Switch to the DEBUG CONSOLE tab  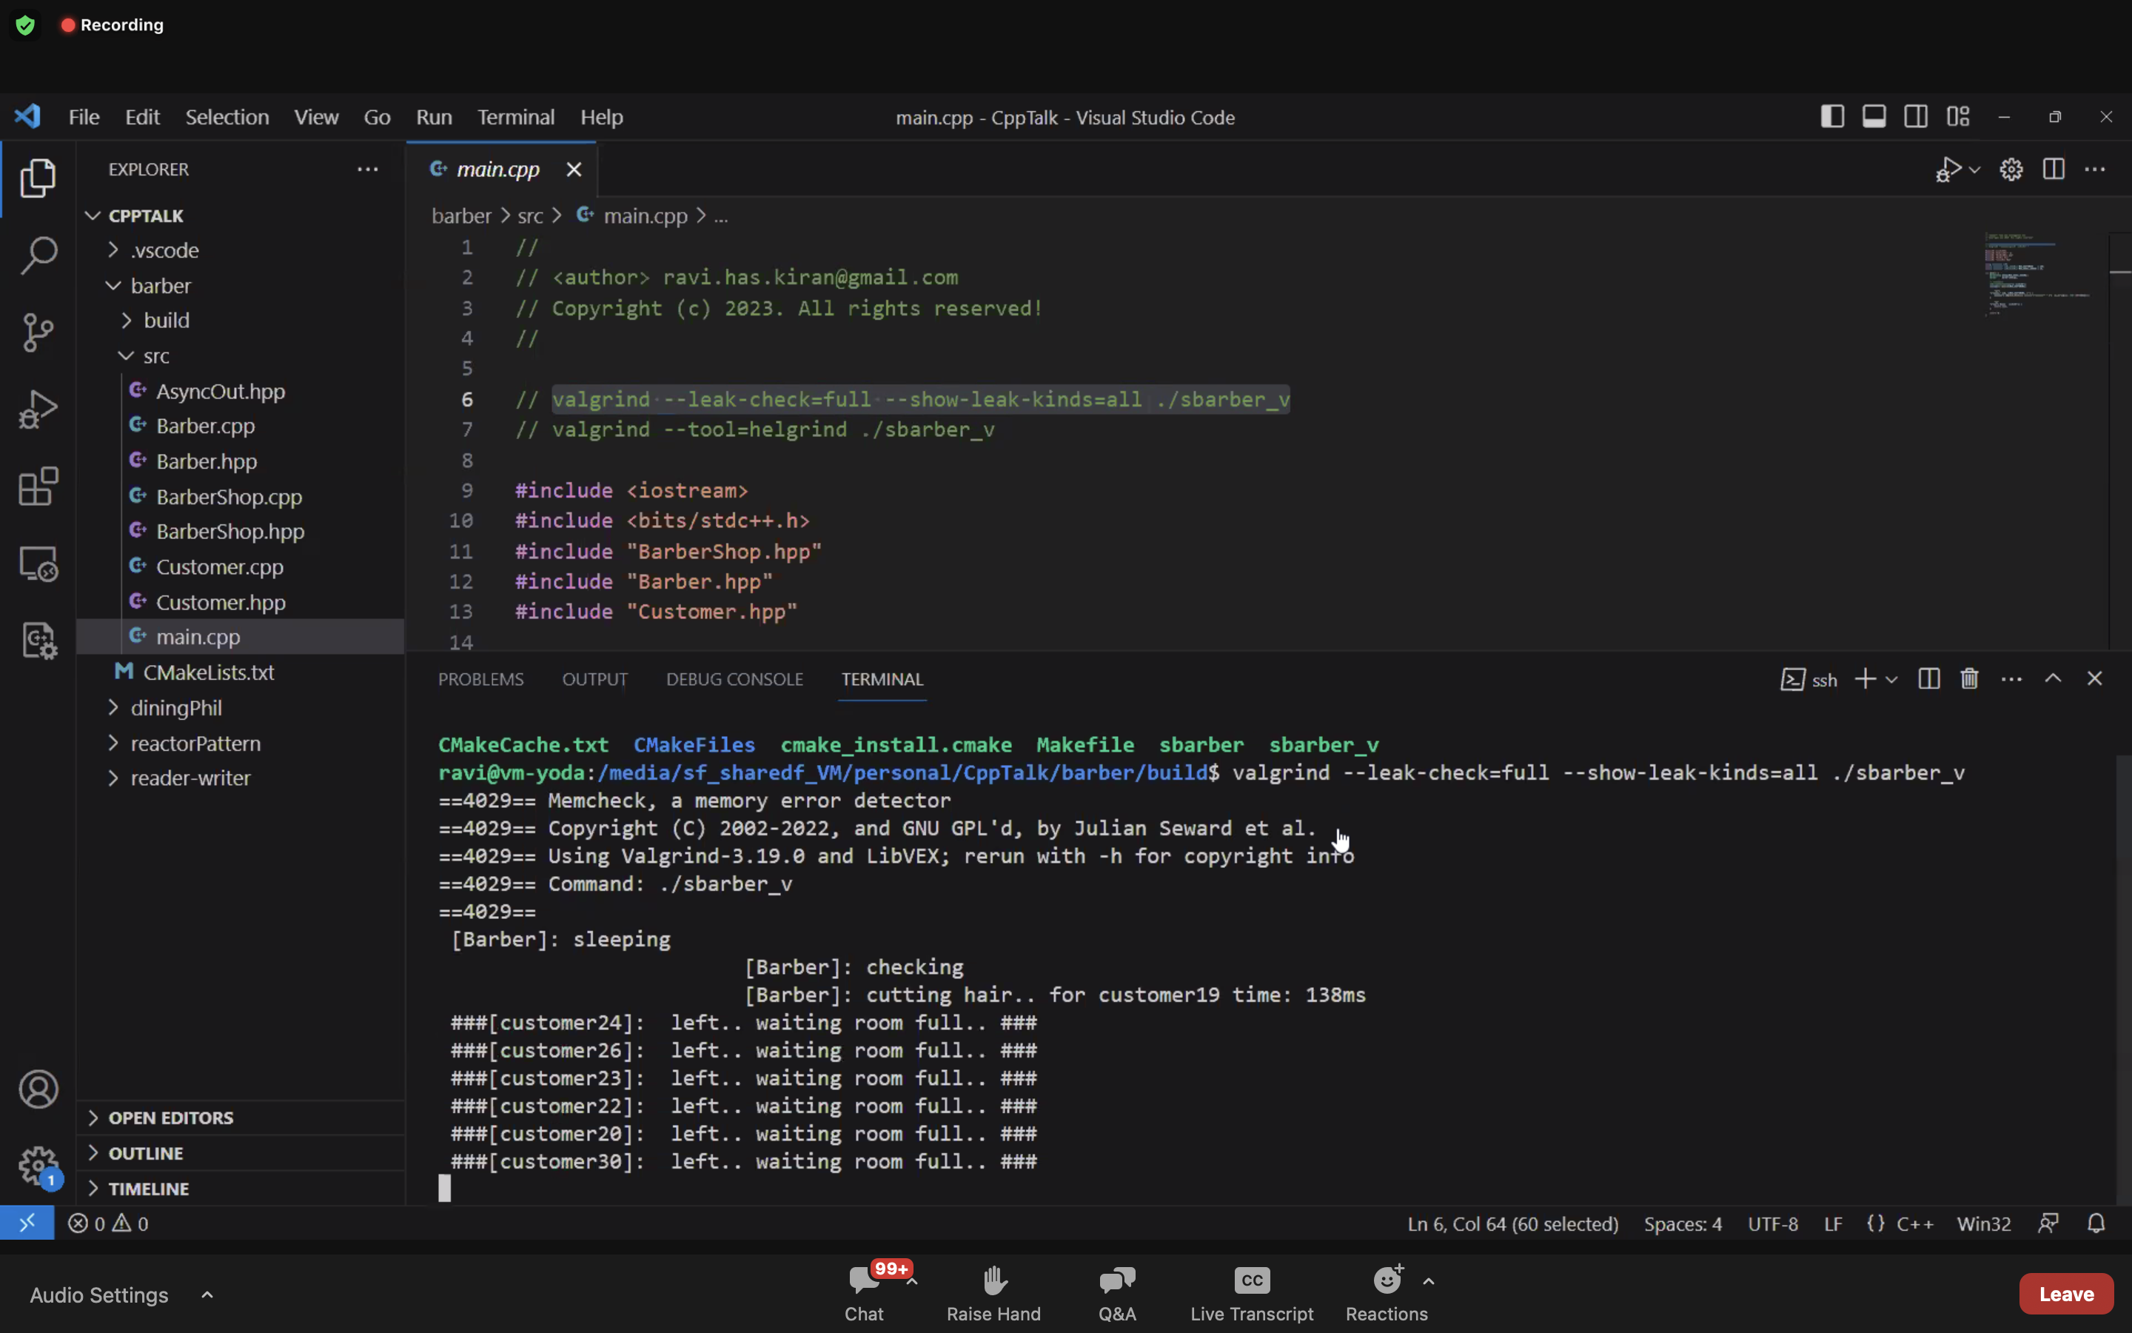(734, 679)
